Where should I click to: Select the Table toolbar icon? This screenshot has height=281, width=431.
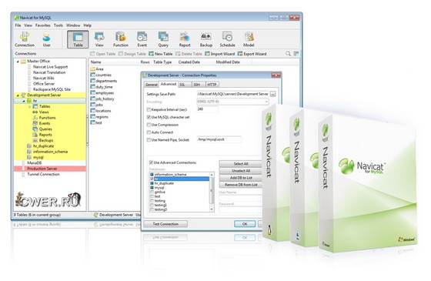coord(78,39)
